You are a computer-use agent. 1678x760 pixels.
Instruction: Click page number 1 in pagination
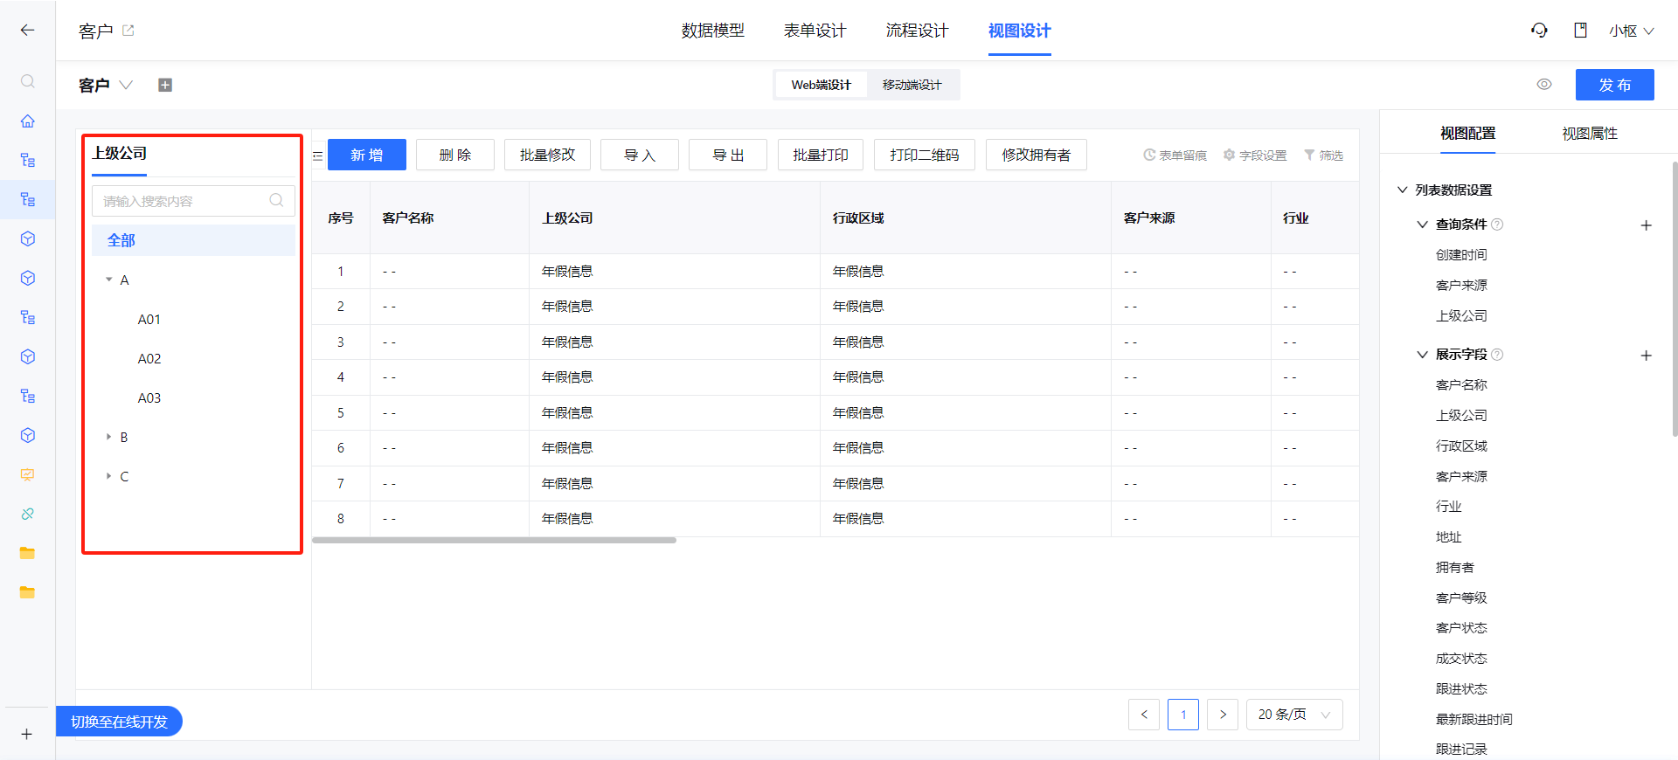click(x=1183, y=715)
